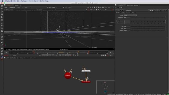Toggle animation menu for Initial Amount

point(166,21)
